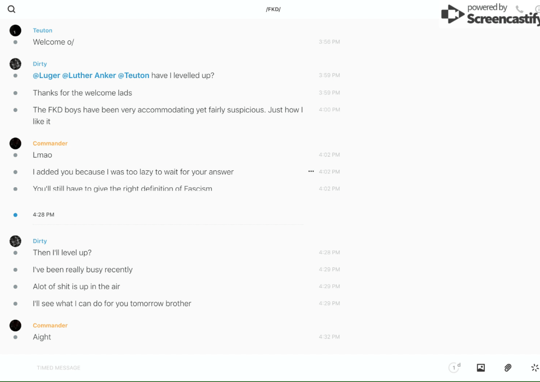Image resolution: width=540 pixels, height=382 pixels.
Task: Click the /FKD/ conversation title
Action: (x=273, y=9)
